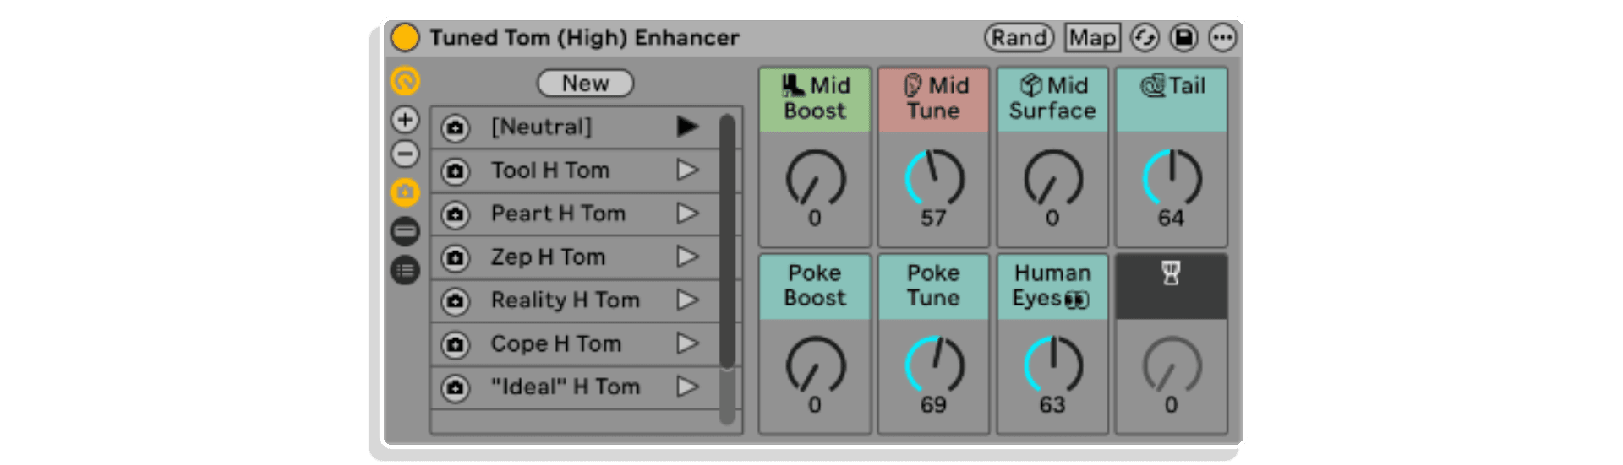Select the Tool H Tom name
The height and width of the screenshot is (465, 1623).
pyautogui.click(x=550, y=170)
